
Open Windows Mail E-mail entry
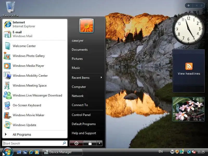pos(35,34)
